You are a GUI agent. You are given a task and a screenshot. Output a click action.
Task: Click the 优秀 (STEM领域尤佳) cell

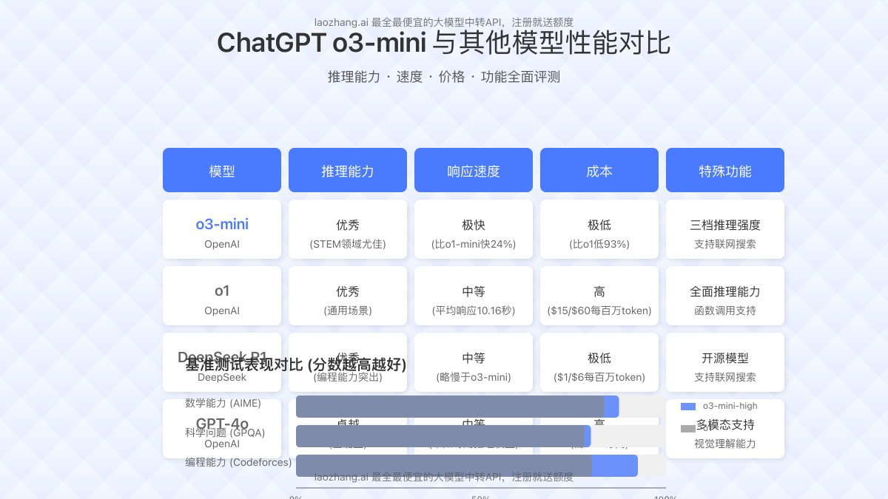pyautogui.click(x=348, y=229)
